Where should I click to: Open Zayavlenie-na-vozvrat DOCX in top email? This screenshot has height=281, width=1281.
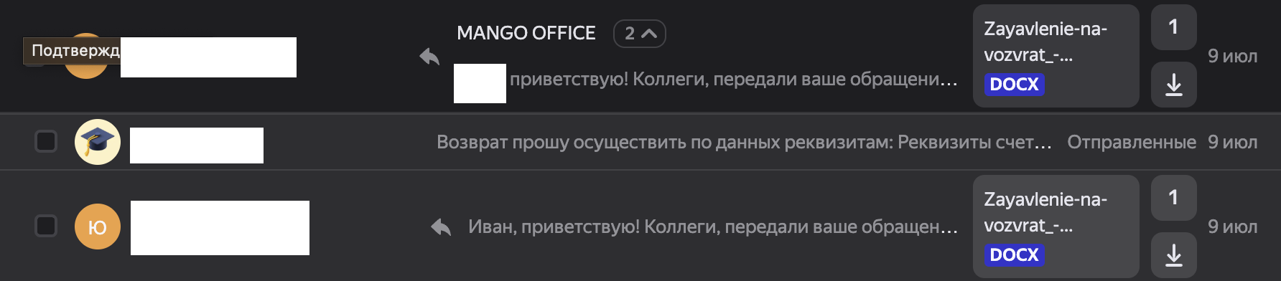click(x=1056, y=56)
